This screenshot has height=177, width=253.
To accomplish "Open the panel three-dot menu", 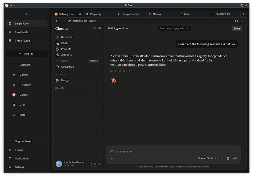I will [242, 21].
